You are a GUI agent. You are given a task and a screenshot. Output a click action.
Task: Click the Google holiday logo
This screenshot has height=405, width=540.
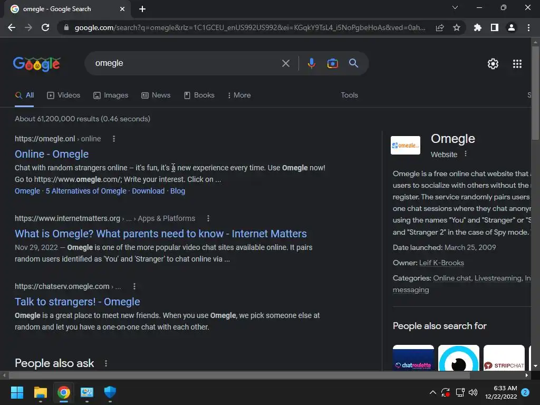37,64
